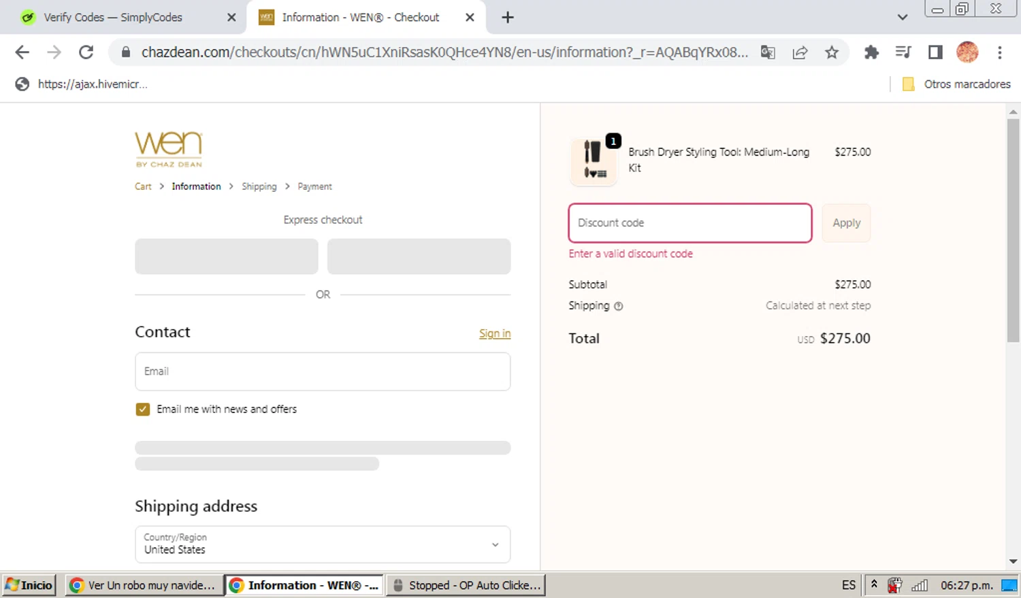Go to Cart breadcrumb

(x=143, y=186)
